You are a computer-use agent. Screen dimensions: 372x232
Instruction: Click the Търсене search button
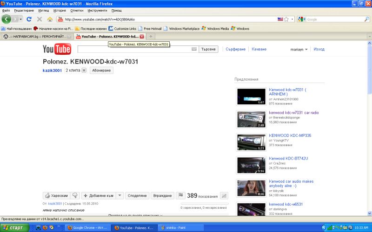[x=208, y=49]
